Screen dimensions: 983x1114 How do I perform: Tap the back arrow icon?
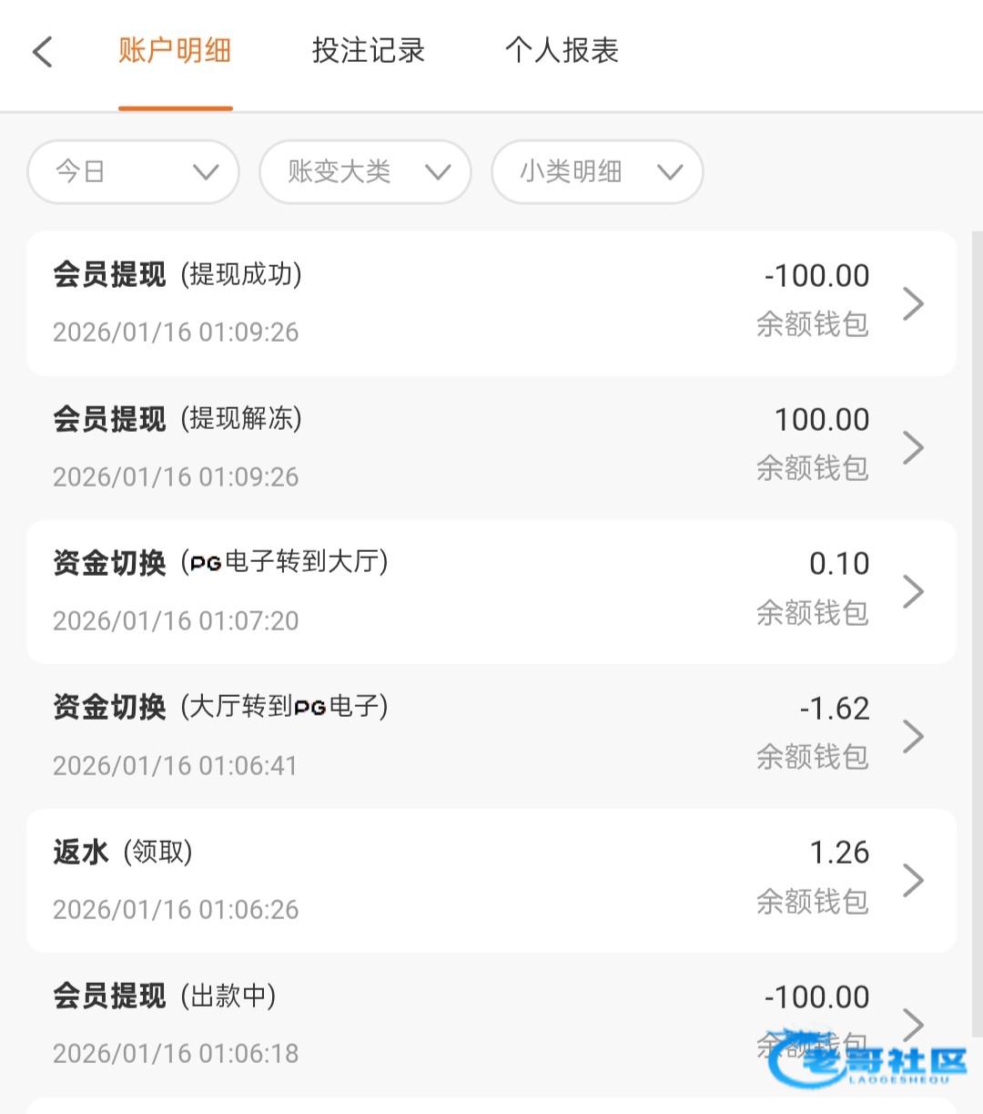[43, 51]
